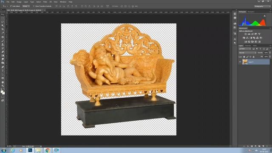
Task: Select the Crop tool
Action: (3, 29)
